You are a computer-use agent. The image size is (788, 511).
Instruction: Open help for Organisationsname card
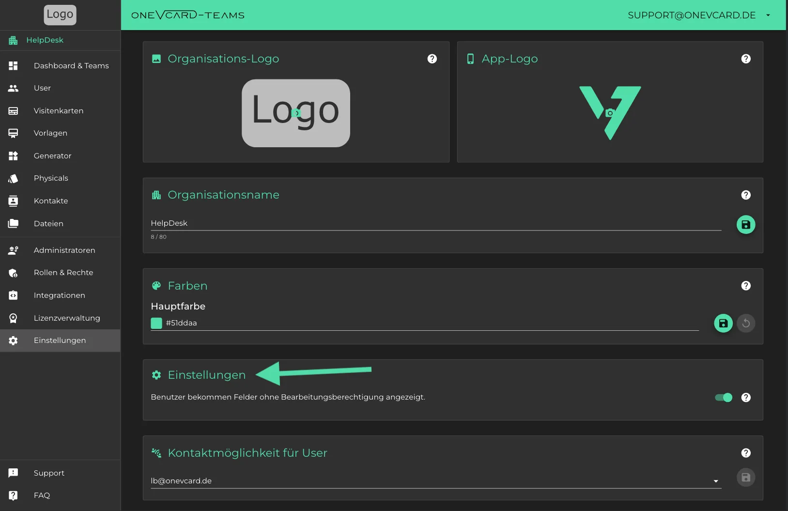(746, 195)
